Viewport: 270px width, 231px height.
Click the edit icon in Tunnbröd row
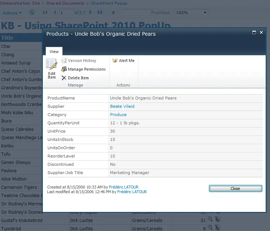tap(218, 227)
